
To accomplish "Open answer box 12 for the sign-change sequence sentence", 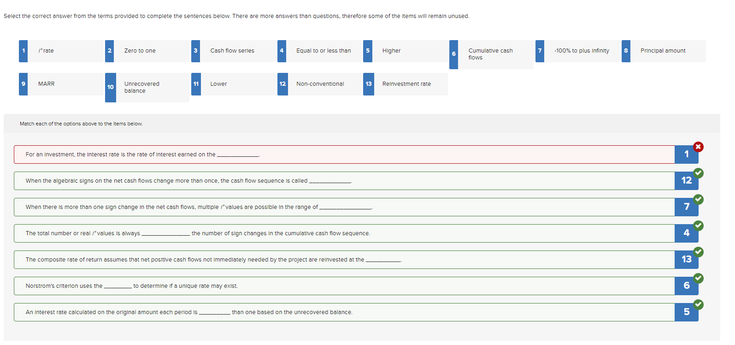I will (x=687, y=181).
